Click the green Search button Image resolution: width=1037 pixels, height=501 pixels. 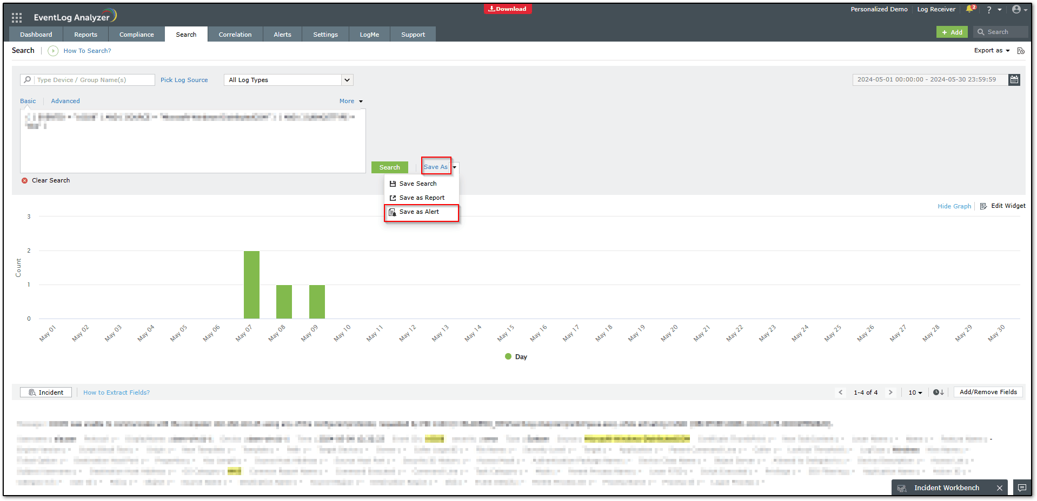point(389,167)
